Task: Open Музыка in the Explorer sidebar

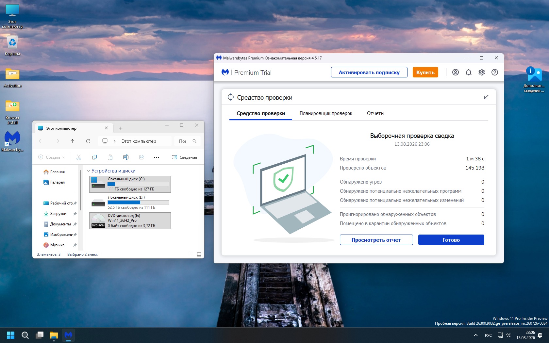Action: coord(57,245)
